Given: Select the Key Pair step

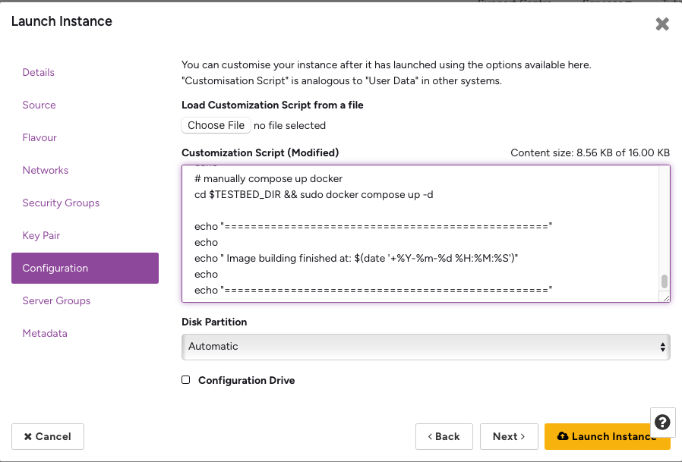Looking at the screenshot, I should (x=41, y=235).
